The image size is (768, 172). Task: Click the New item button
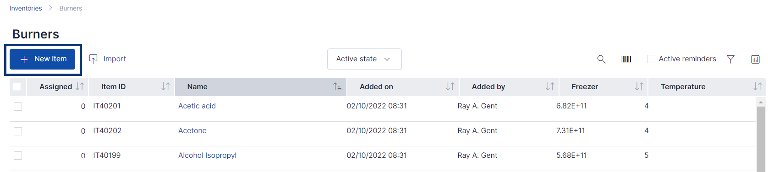(x=43, y=59)
